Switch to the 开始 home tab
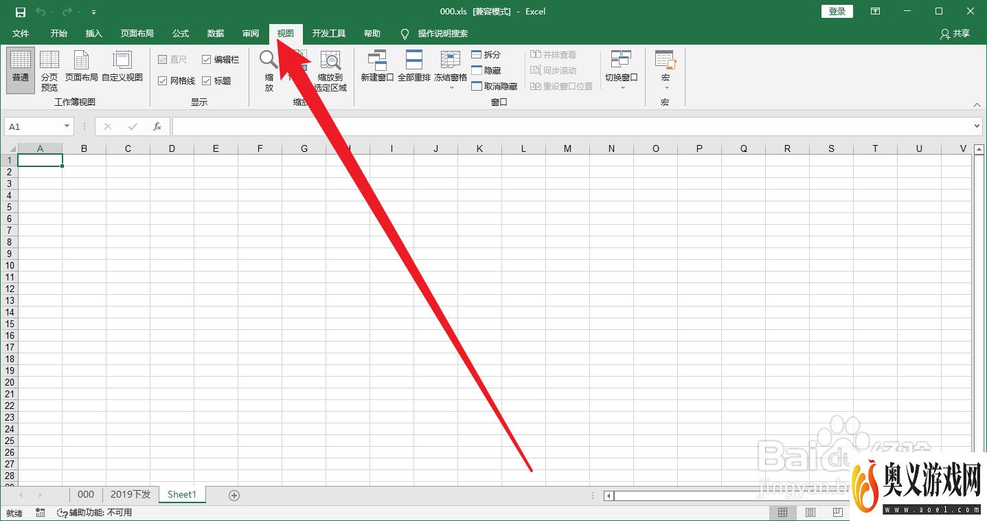Viewport: 987px width, 521px height. 58,34
